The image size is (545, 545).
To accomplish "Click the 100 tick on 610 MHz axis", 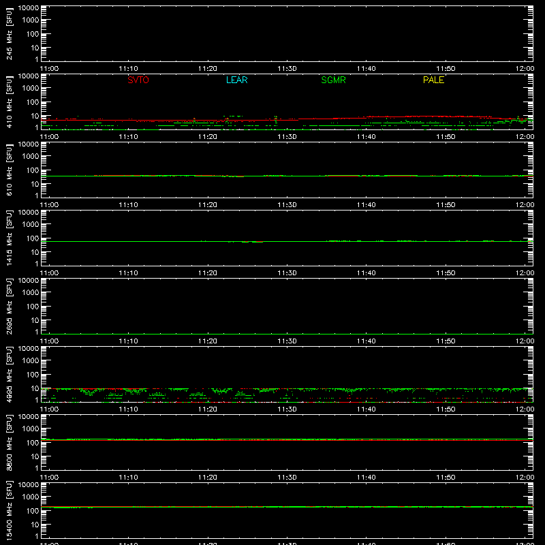I will [x=33, y=170].
